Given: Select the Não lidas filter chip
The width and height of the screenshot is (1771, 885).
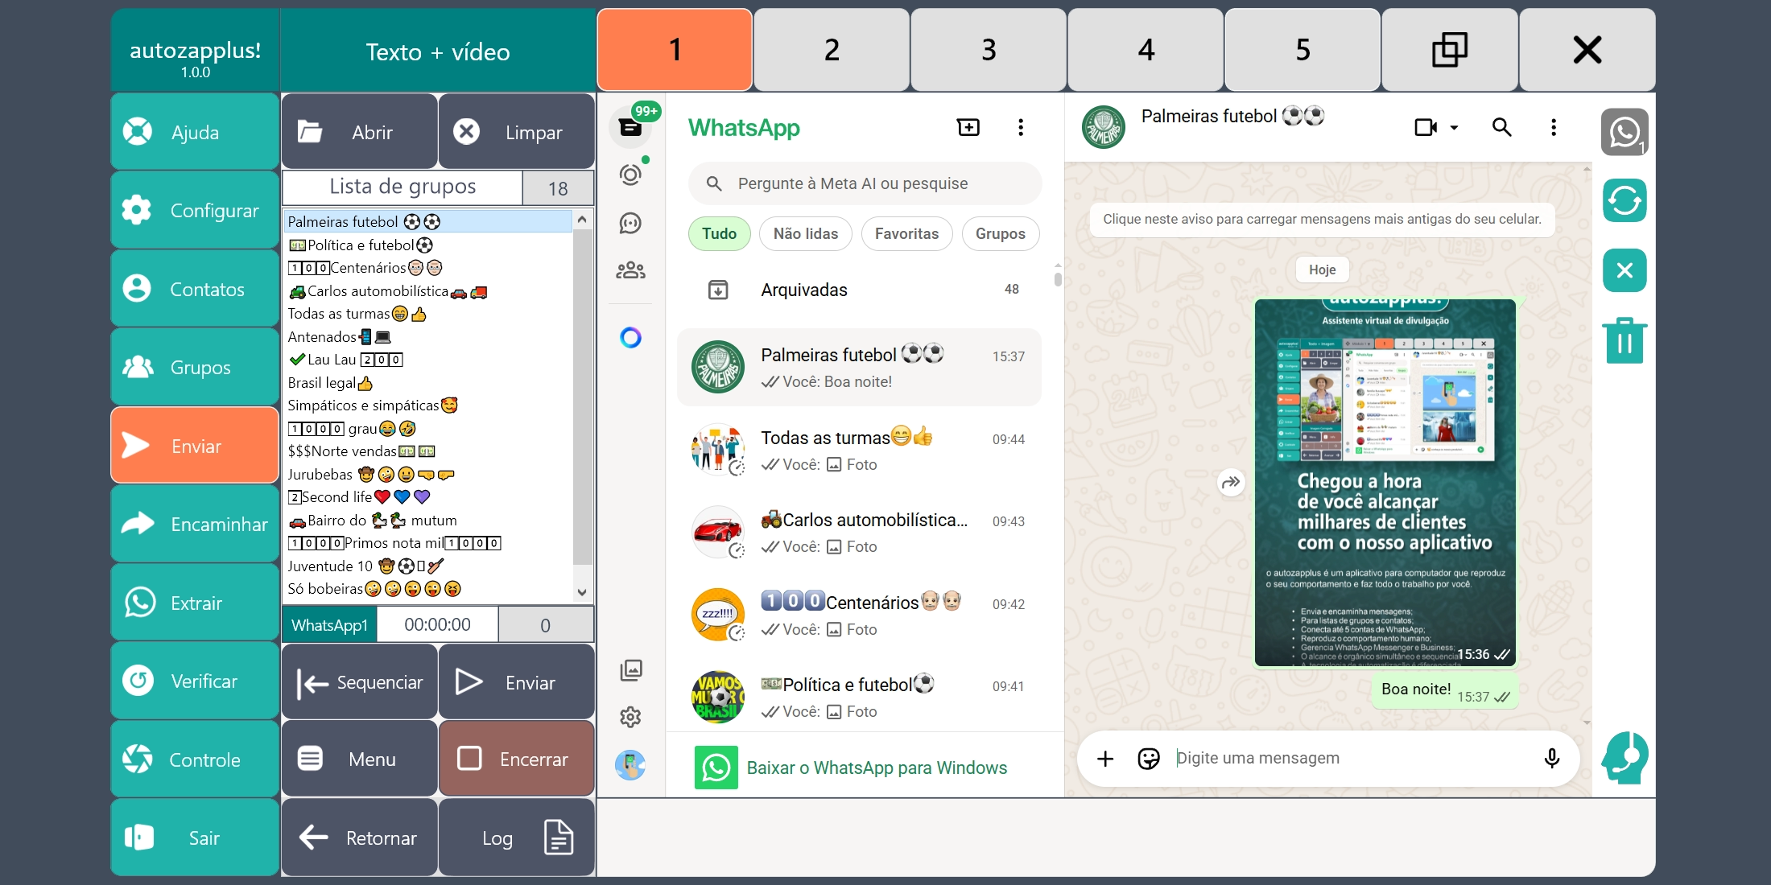Looking at the screenshot, I should [805, 234].
